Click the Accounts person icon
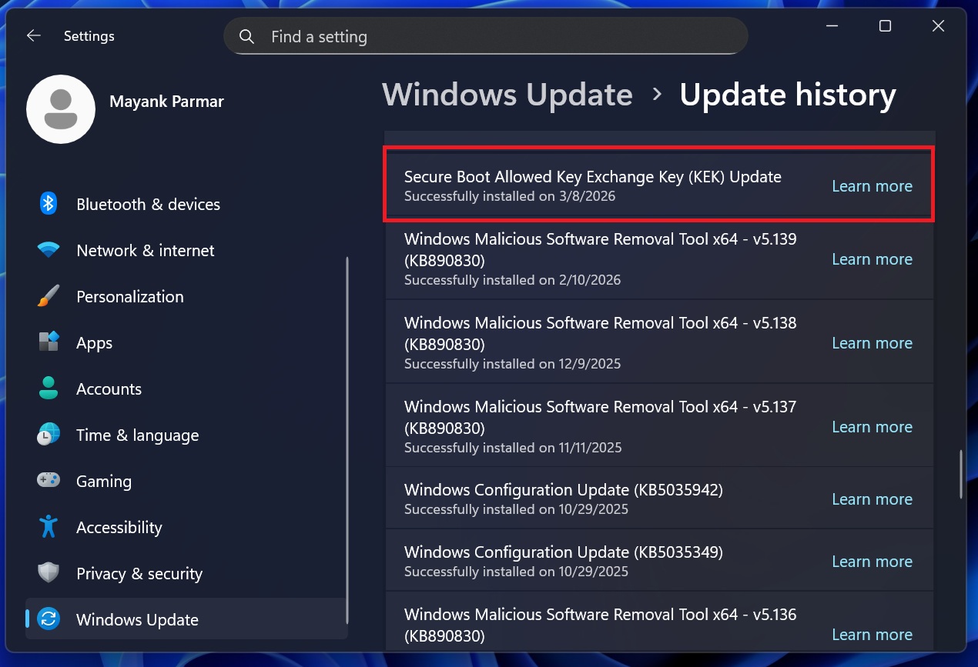The width and height of the screenshot is (978, 667). (x=48, y=389)
